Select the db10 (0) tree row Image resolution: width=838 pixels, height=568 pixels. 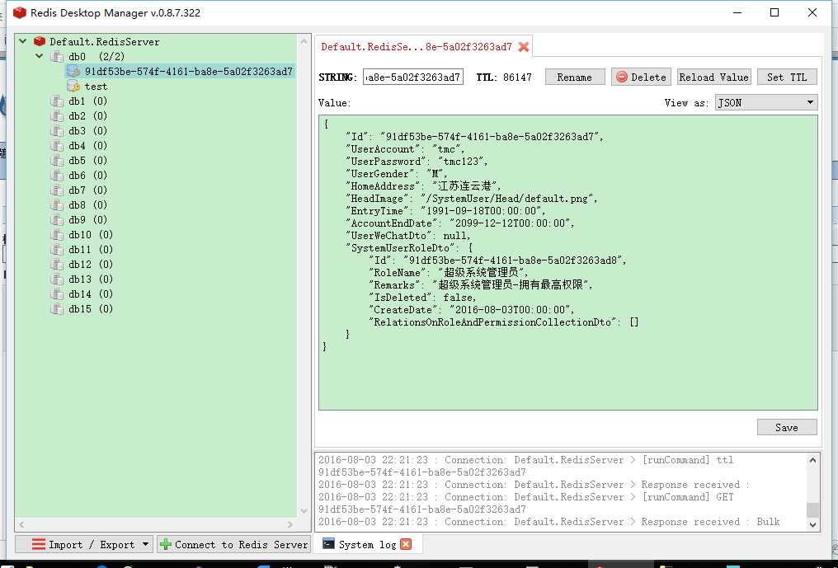[x=91, y=235]
